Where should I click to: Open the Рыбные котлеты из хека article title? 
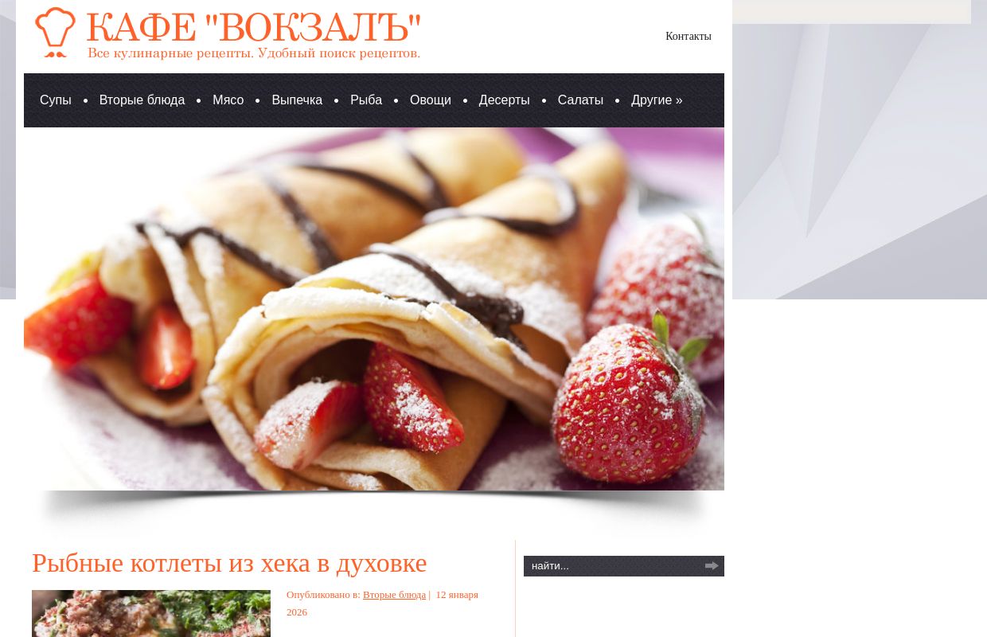click(x=229, y=563)
